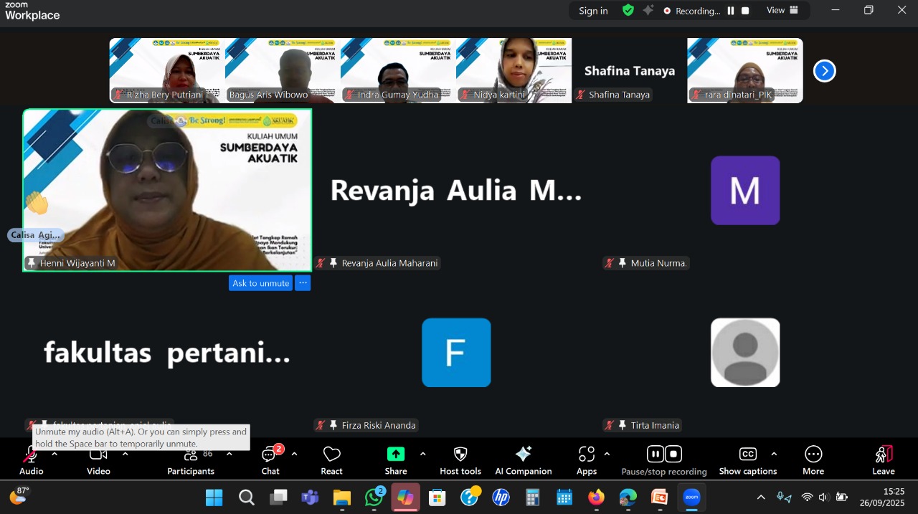Open Host tools shield icon
Screen dimensions: 918x514
click(460, 460)
